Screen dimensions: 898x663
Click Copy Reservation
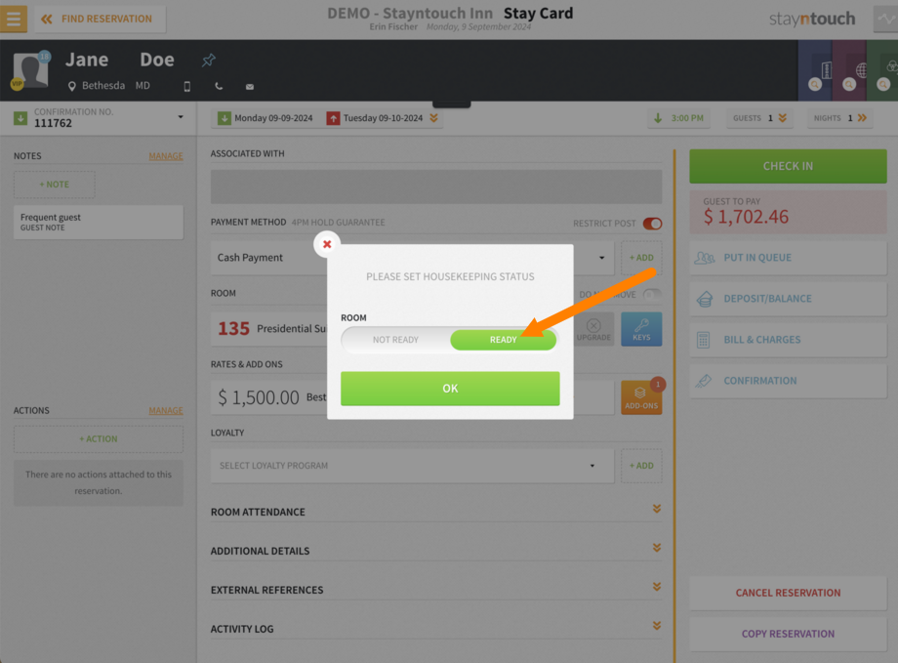[x=788, y=634]
